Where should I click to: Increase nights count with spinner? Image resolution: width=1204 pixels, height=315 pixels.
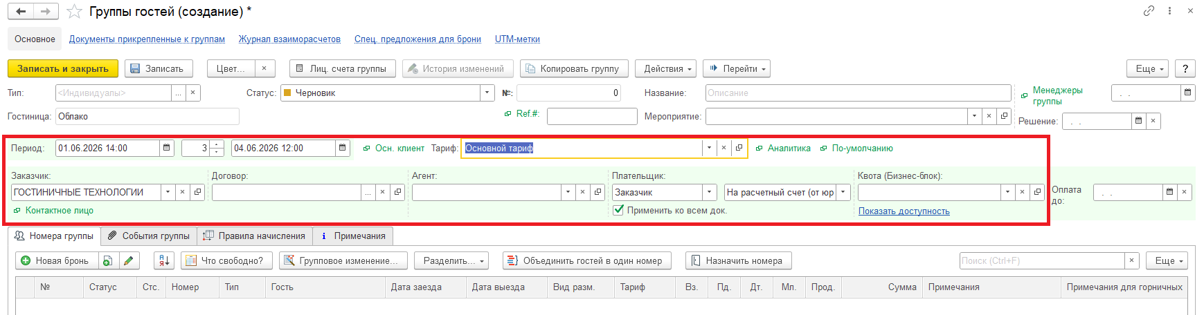217,144
